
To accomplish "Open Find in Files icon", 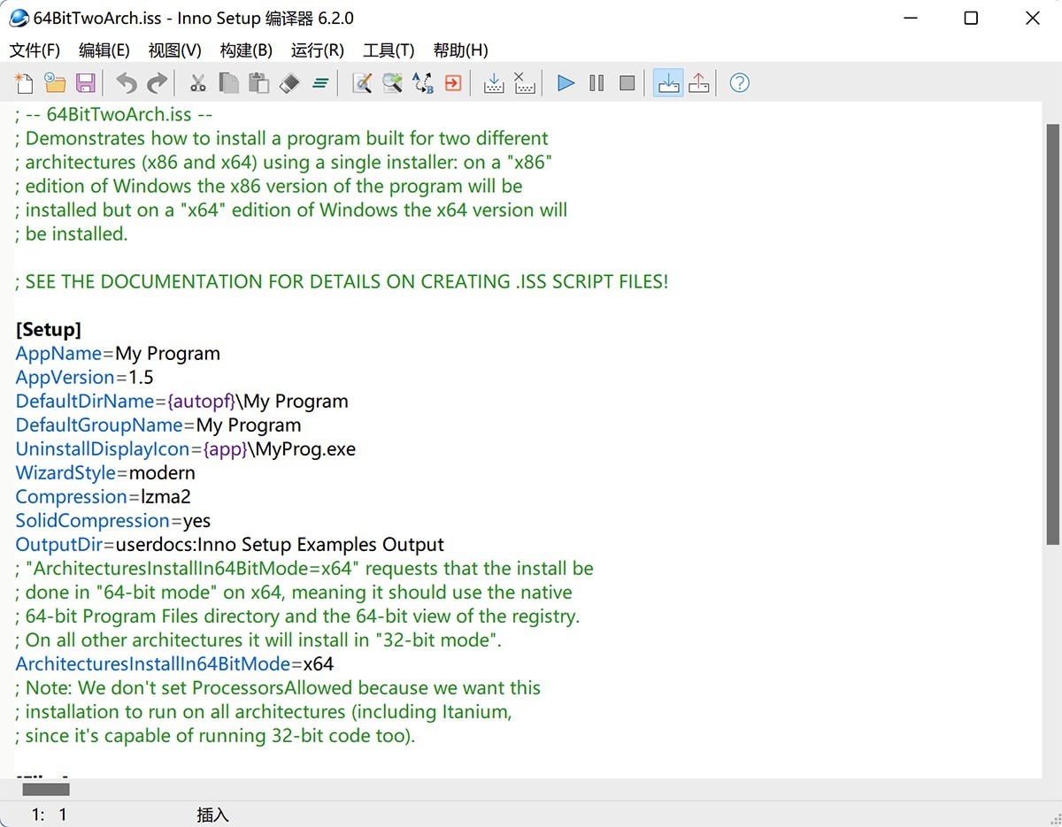I will (391, 83).
